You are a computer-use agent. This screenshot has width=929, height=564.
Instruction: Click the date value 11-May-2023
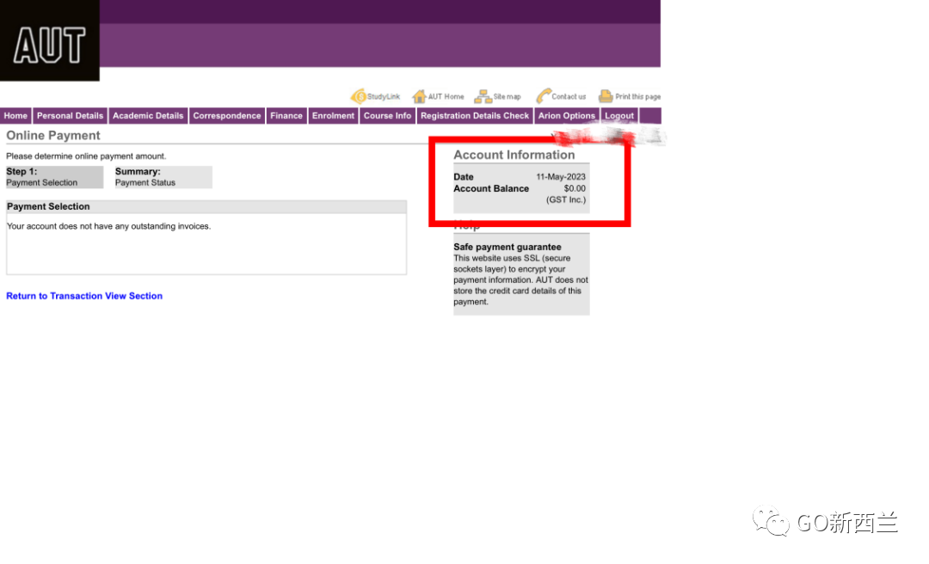coord(561,176)
